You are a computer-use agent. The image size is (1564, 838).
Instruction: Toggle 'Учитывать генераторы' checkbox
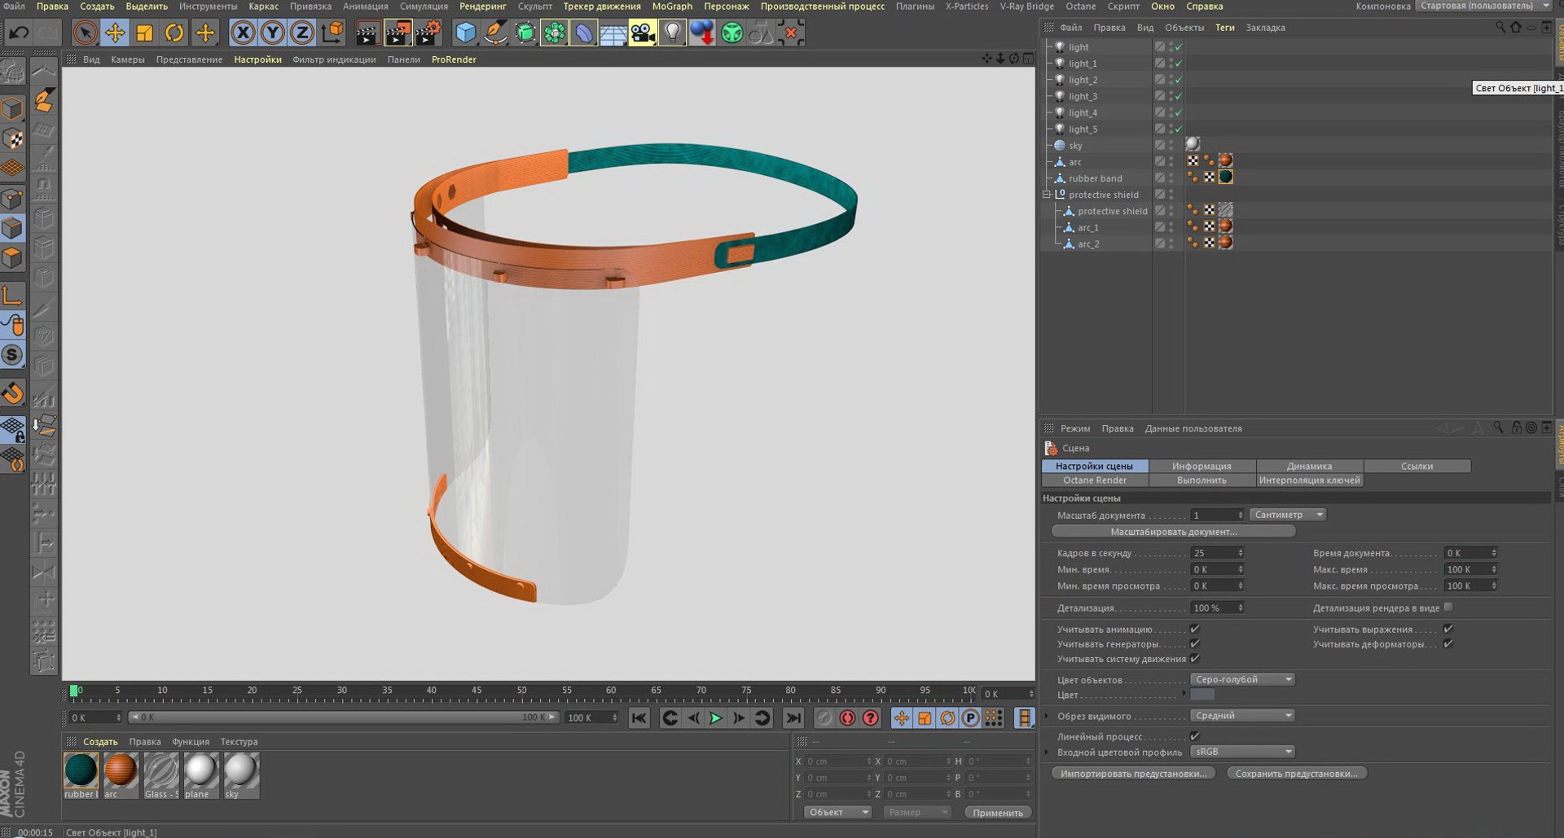1195,644
